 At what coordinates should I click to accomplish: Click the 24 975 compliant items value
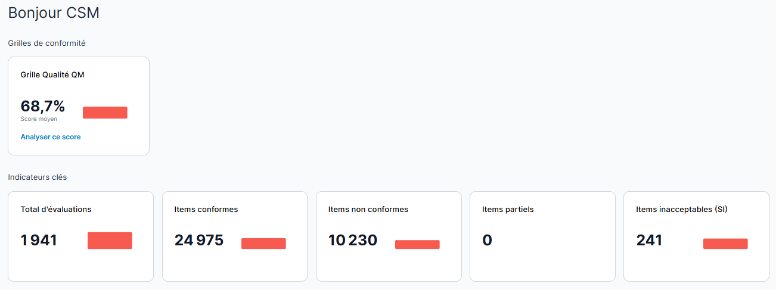coord(199,241)
